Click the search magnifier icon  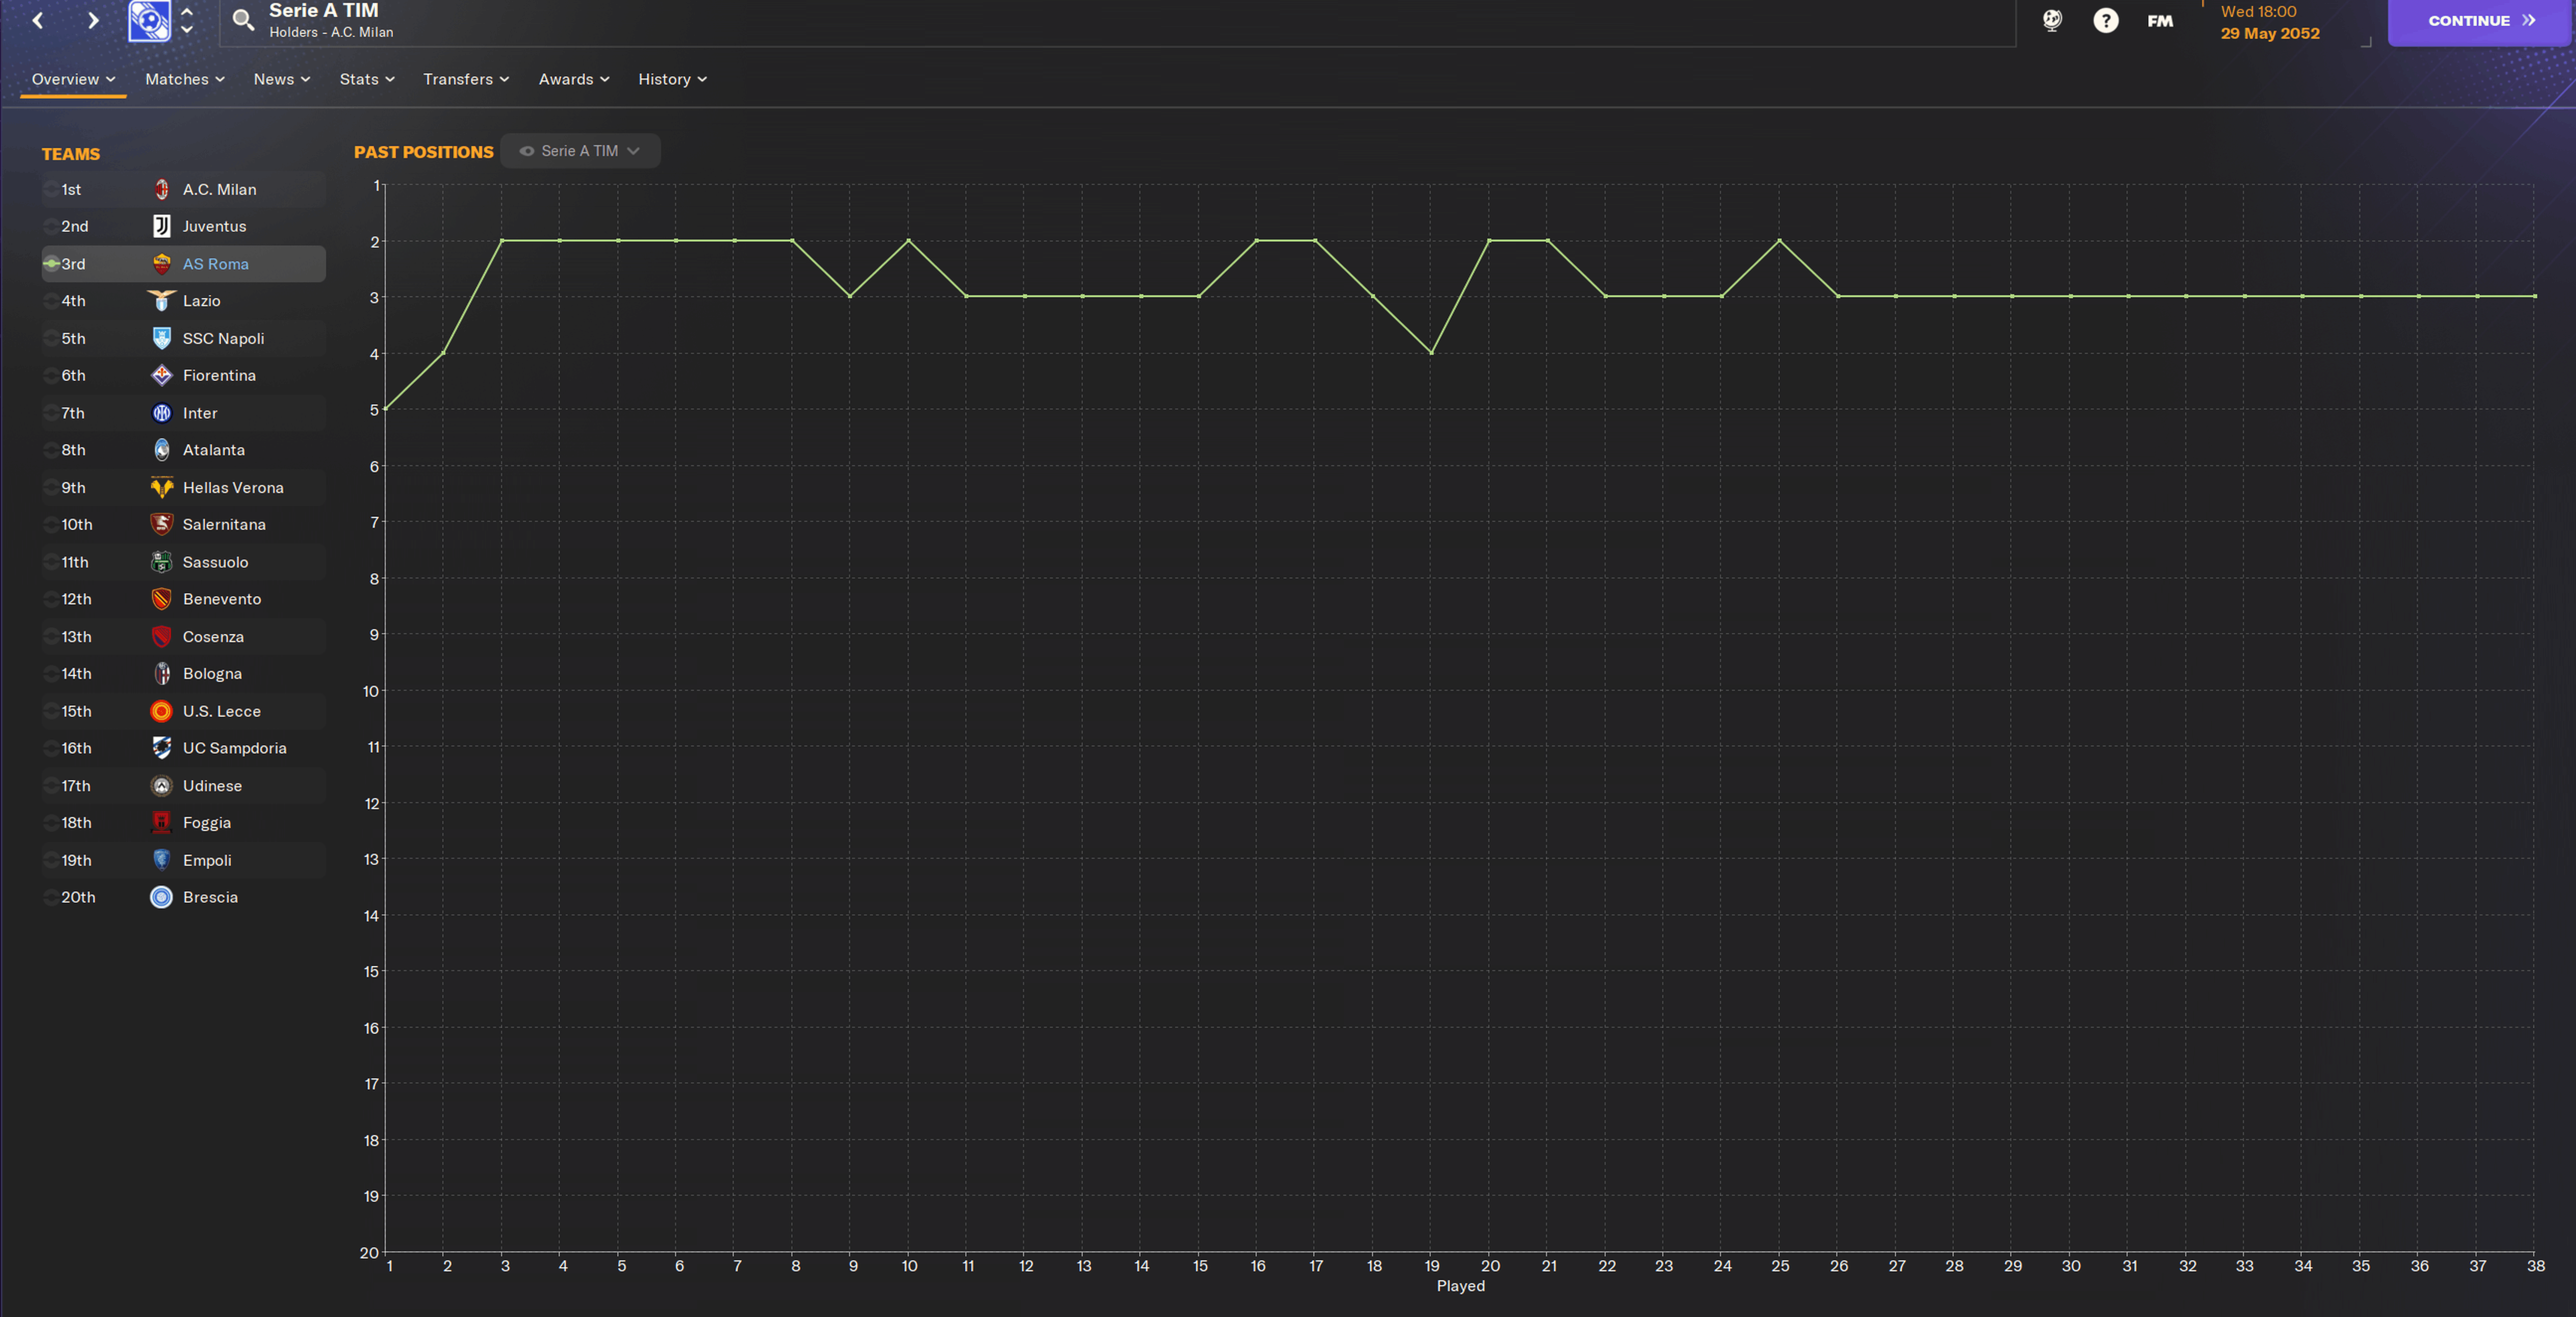coord(243,20)
